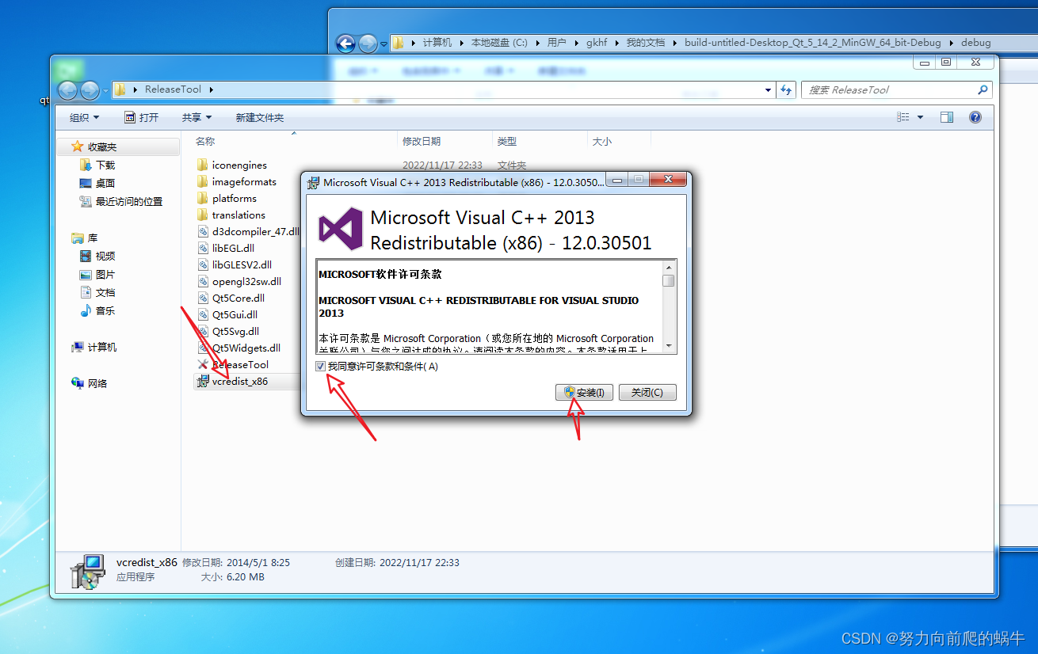Select Qt5Widgets.dll file icon
This screenshot has width=1038, height=654.
tap(202, 348)
